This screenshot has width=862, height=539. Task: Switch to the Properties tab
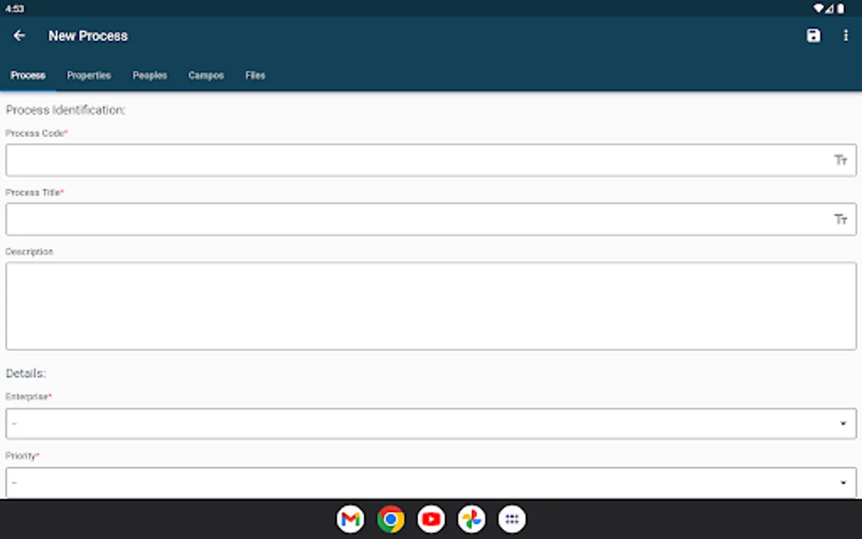(89, 75)
